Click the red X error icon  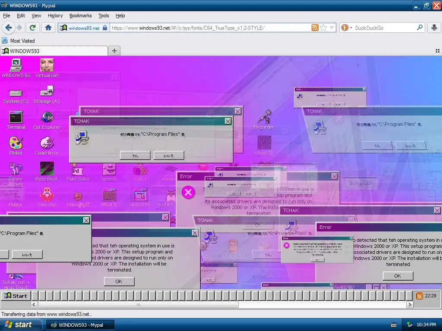click(188, 193)
